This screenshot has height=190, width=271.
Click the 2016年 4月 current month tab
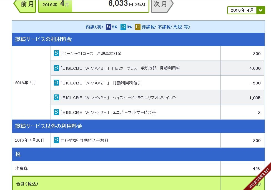click(55, 6)
